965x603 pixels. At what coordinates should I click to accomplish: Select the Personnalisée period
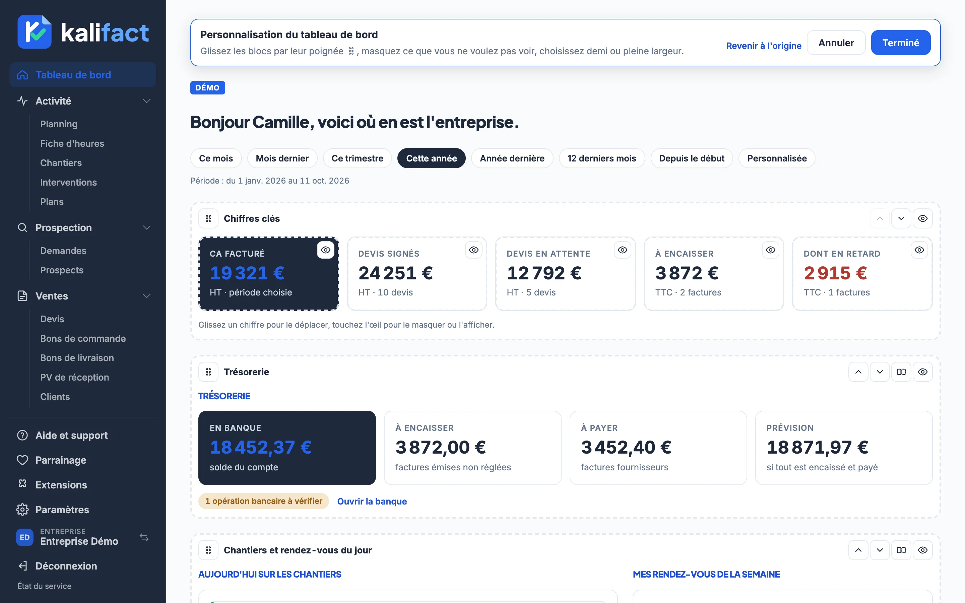(777, 158)
